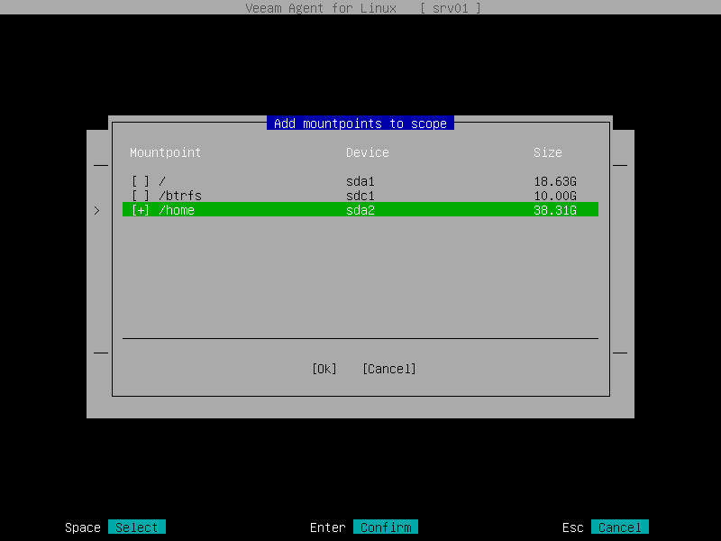Click the > row indicator marker
This screenshot has height=541, width=721.
click(97, 210)
